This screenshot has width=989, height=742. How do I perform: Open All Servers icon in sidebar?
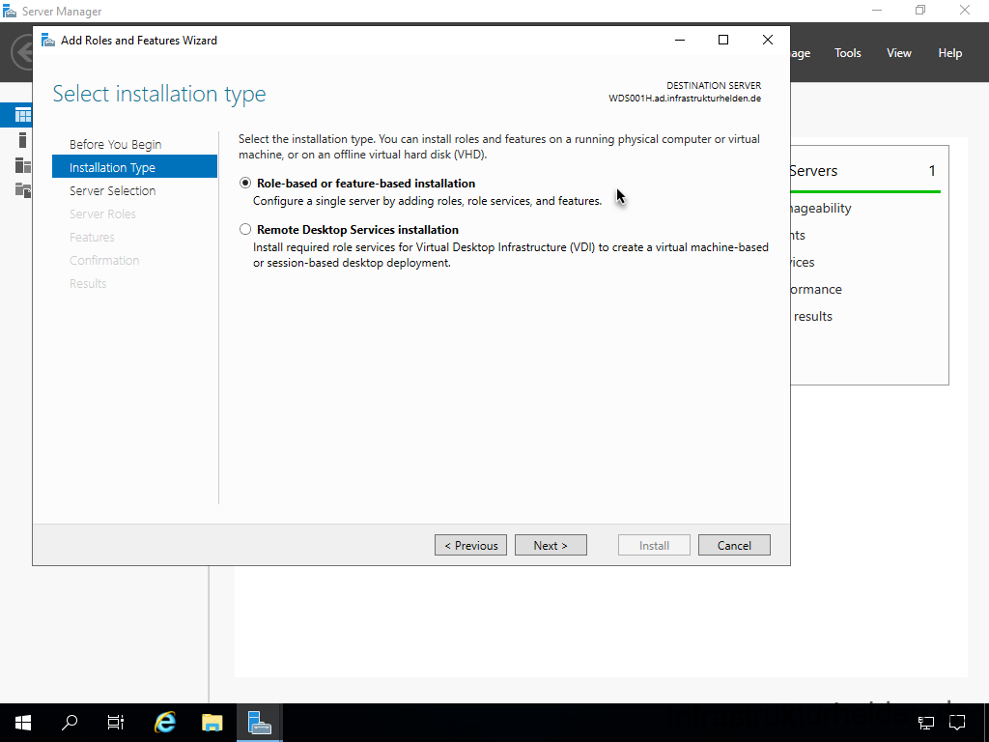pyautogui.click(x=23, y=165)
